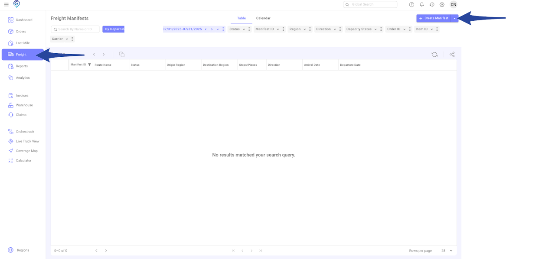This screenshot has height=259, width=555.
Task: Sort by the Manifest ID column arrow
Action: 89,65
